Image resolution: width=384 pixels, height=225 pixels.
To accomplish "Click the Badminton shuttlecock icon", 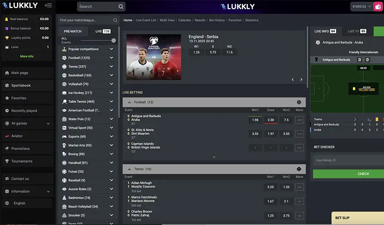I will (x=64, y=198).
